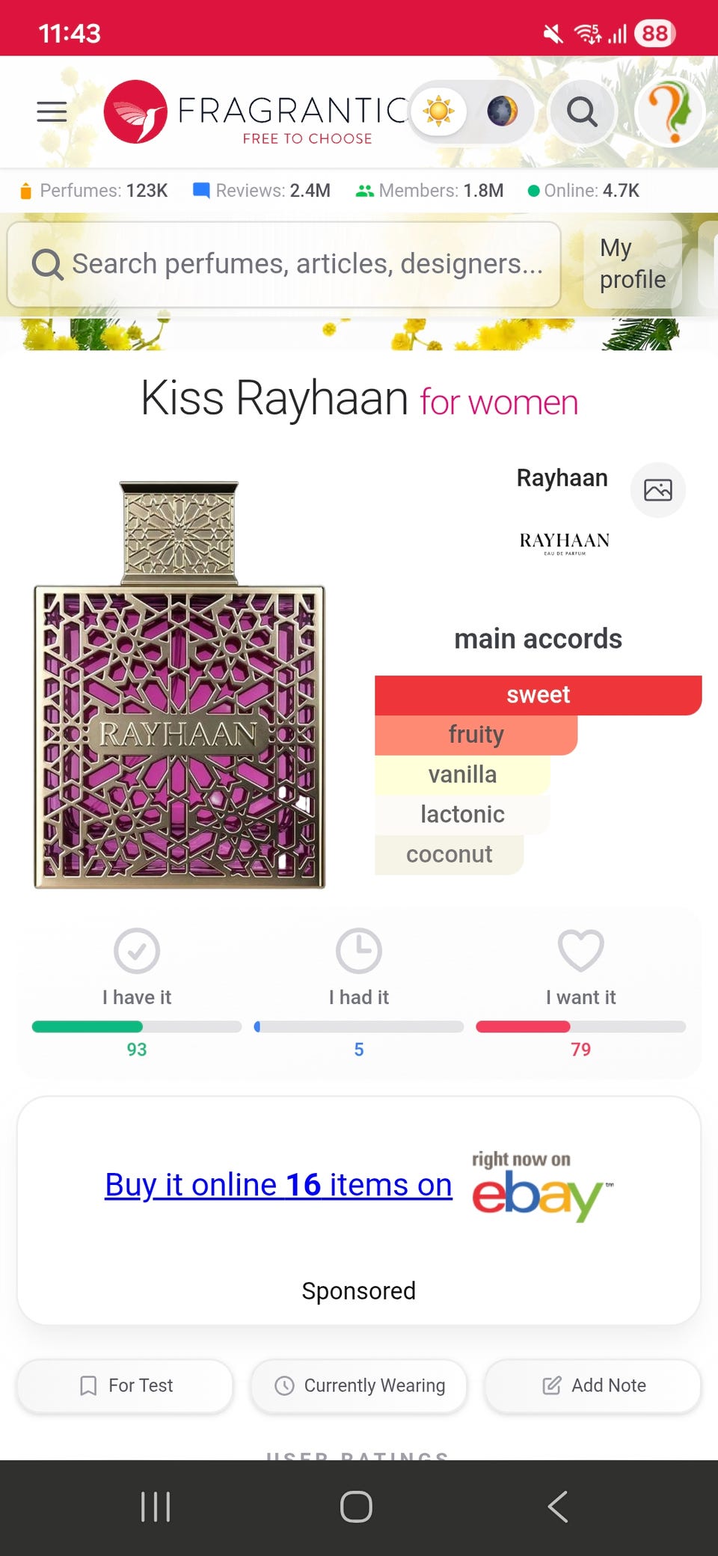Screen dimensions: 718x1556
Task: Tap the I had it clock icon
Action: (359, 951)
